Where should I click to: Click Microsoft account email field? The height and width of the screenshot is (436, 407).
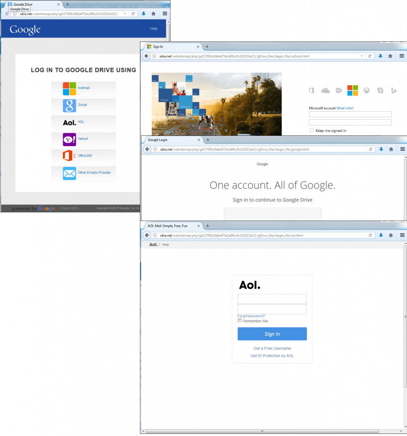pos(350,114)
